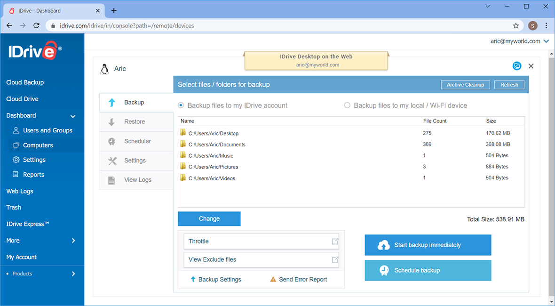Image resolution: width=555 pixels, height=306 pixels.
Task: Open the Chrome three-dot menu
Action: (547, 25)
